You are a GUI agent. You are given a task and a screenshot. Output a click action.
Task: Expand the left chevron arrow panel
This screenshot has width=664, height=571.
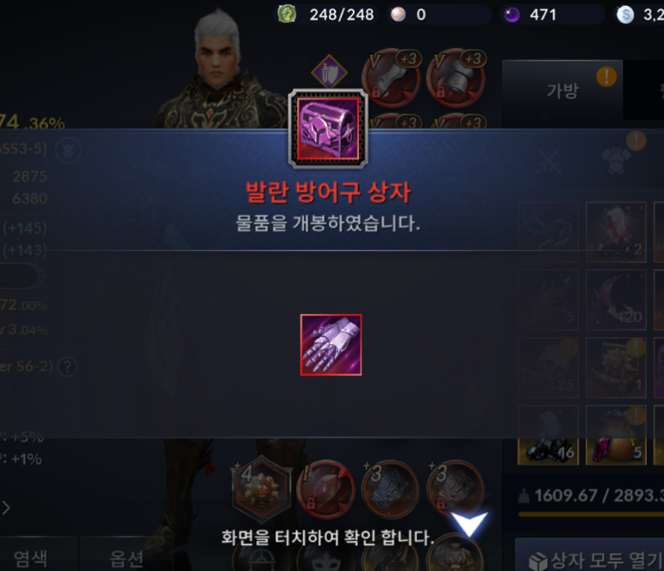point(5,508)
